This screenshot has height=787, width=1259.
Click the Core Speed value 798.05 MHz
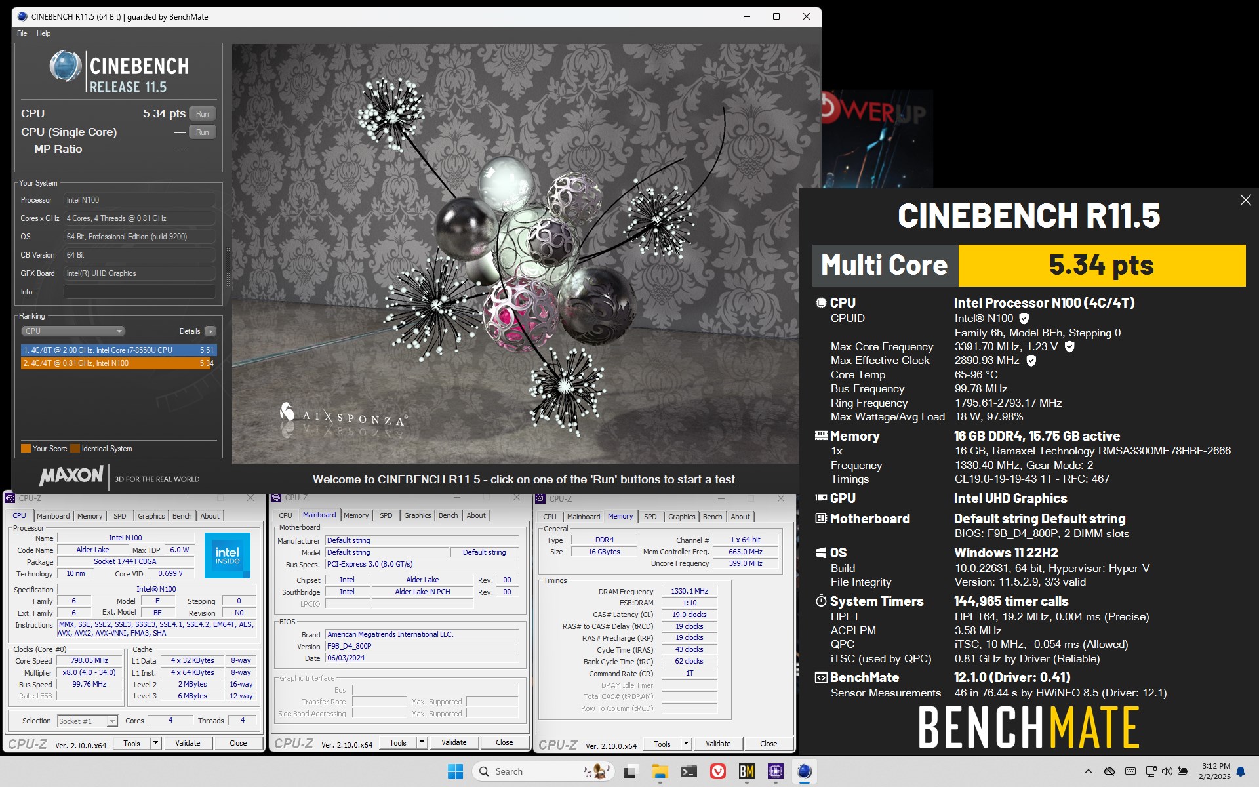(89, 661)
